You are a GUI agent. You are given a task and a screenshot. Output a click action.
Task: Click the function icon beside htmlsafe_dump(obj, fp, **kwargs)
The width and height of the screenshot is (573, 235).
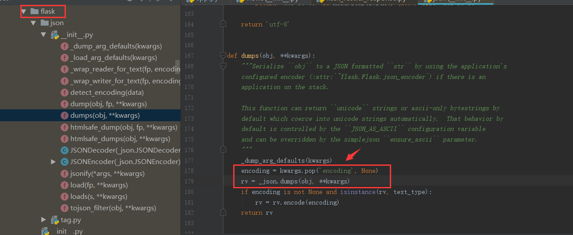(64, 127)
